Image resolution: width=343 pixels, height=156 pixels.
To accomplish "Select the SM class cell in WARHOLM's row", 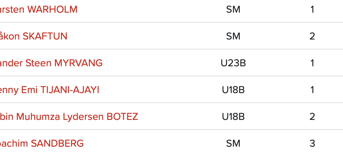I will 233,10.
